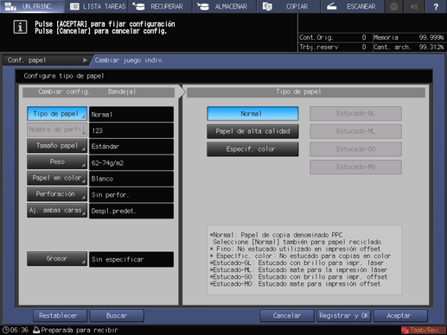Screen dimensions: 447x335
Task: Select the Tipo de papel setting button
Action: pyautogui.click(x=57, y=114)
